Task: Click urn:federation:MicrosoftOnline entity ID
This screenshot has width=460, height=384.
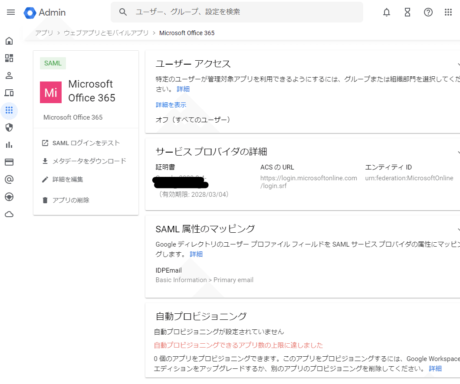Action: 409,178
